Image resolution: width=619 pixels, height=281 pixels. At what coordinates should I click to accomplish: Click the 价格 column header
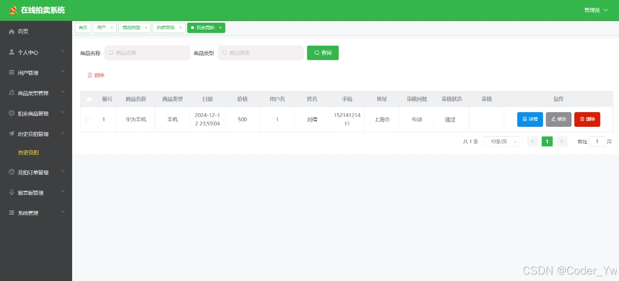click(242, 99)
